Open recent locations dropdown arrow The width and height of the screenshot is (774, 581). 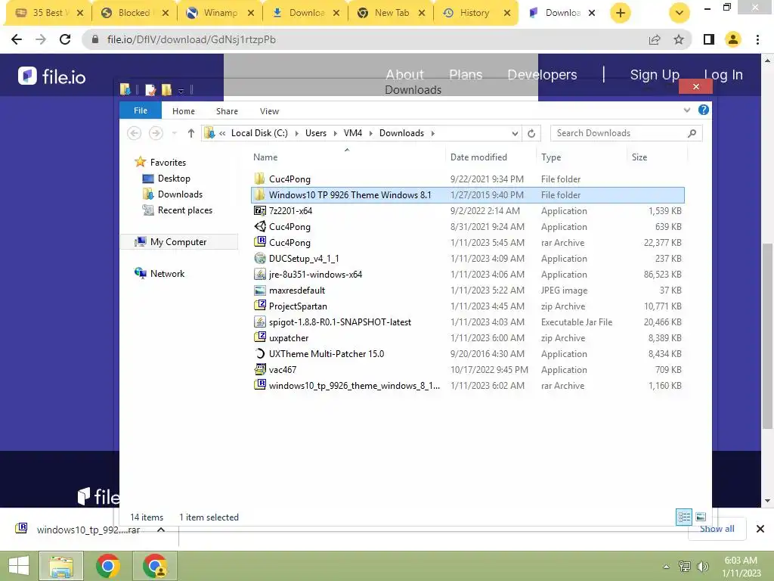click(x=175, y=133)
